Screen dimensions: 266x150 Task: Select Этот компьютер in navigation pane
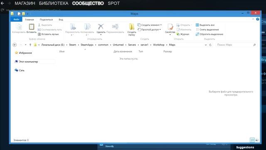tap(26, 62)
